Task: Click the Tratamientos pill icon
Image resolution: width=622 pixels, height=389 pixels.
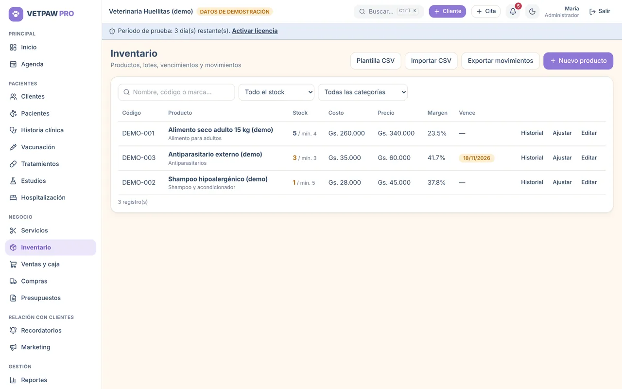Action: click(x=13, y=164)
